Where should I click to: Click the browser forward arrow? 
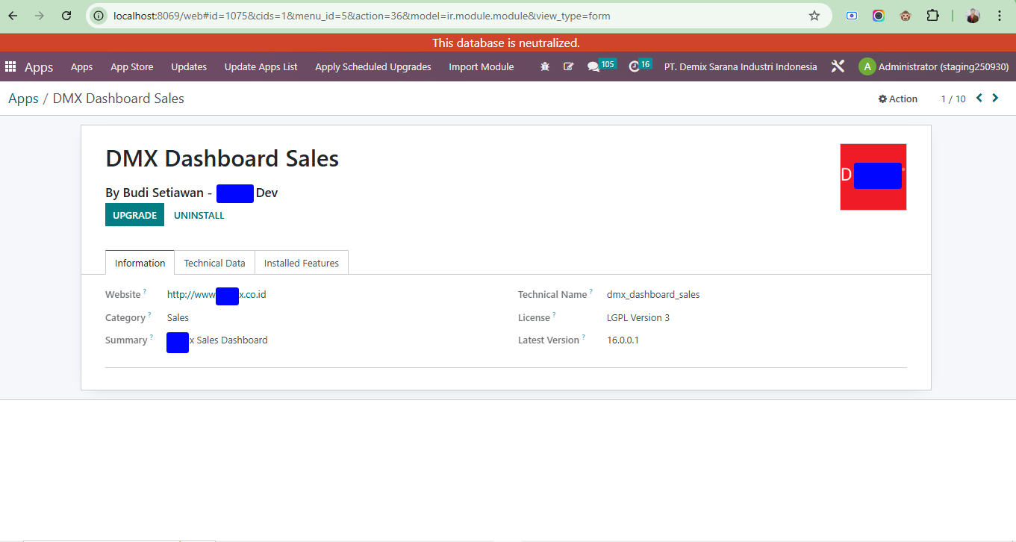(40, 16)
